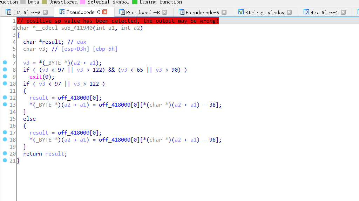359x201 pixels.
Task: Click off_418000 on line 17
Action: click(74, 133)
